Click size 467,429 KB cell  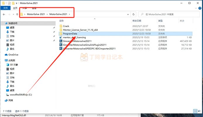click(x=186, y=41)
